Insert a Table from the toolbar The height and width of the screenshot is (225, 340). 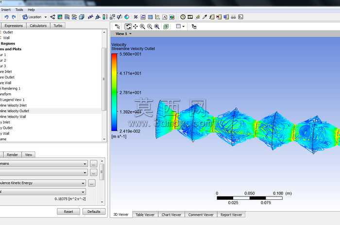pyautogui.click(x=150, y=17)
